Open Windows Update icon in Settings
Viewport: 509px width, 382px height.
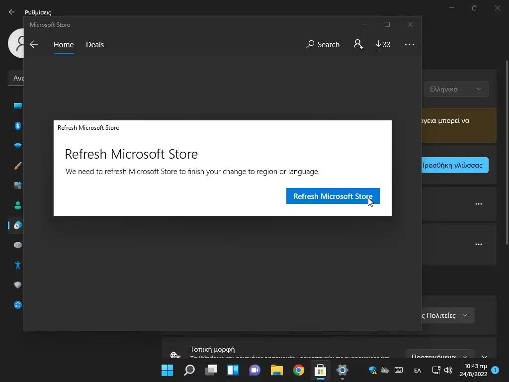point(18,305)
